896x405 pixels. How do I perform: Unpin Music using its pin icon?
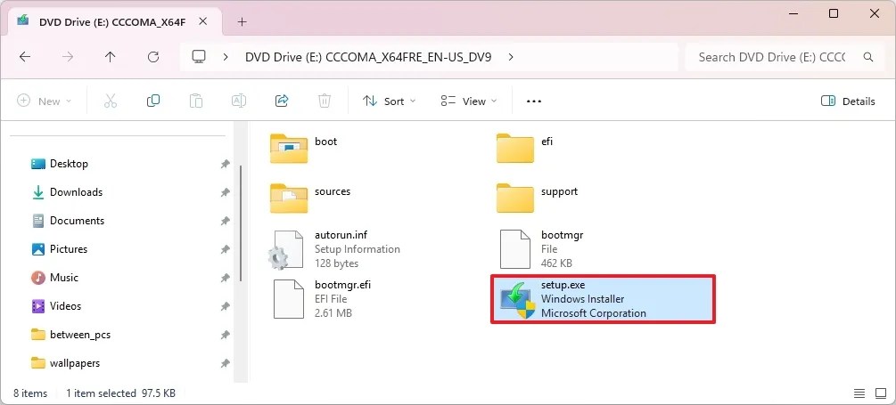pos(226,278)
